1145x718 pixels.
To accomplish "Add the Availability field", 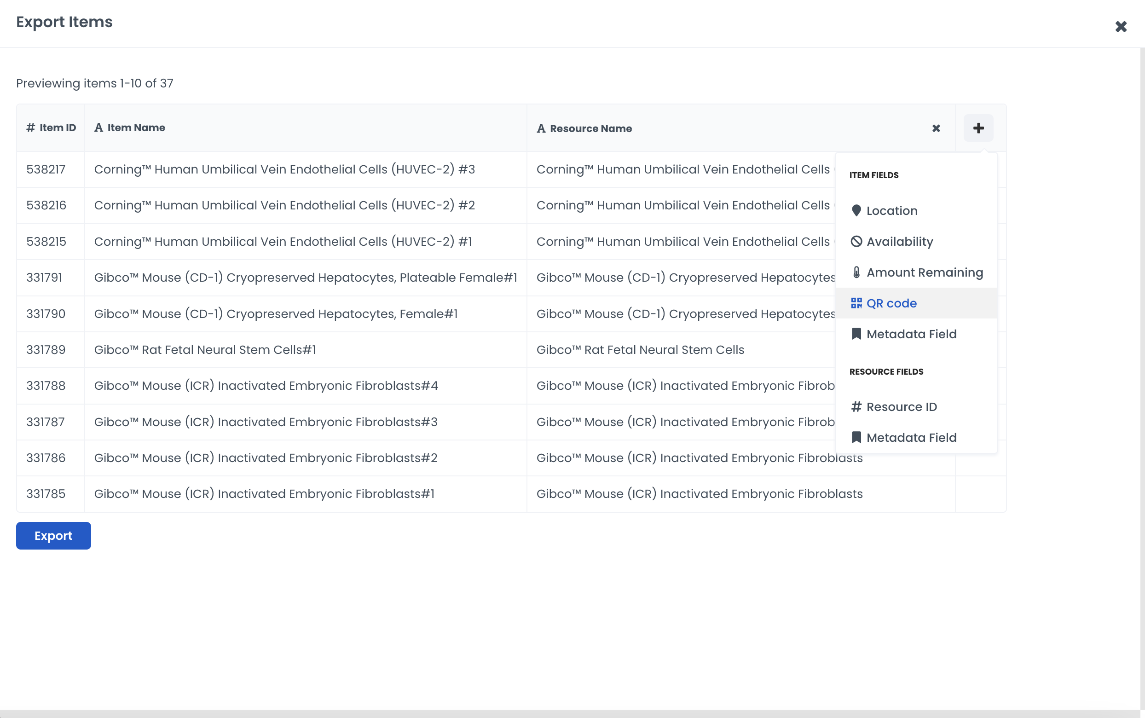I will [899, 242].
